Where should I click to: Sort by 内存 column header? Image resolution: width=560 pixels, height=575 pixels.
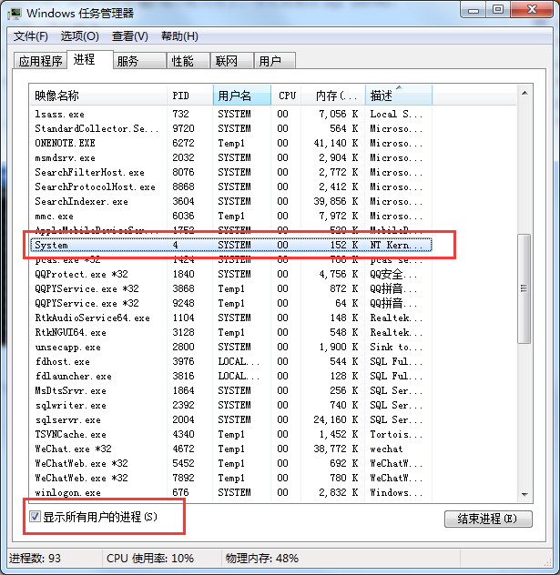[333, 96]
